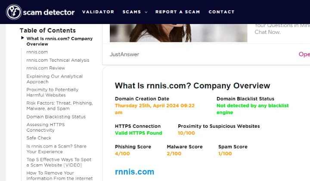Open Assessing HTTPS Connectivity section
Image resolution: width=310 pixels, height=181 pixels.
tap(46, 127)
